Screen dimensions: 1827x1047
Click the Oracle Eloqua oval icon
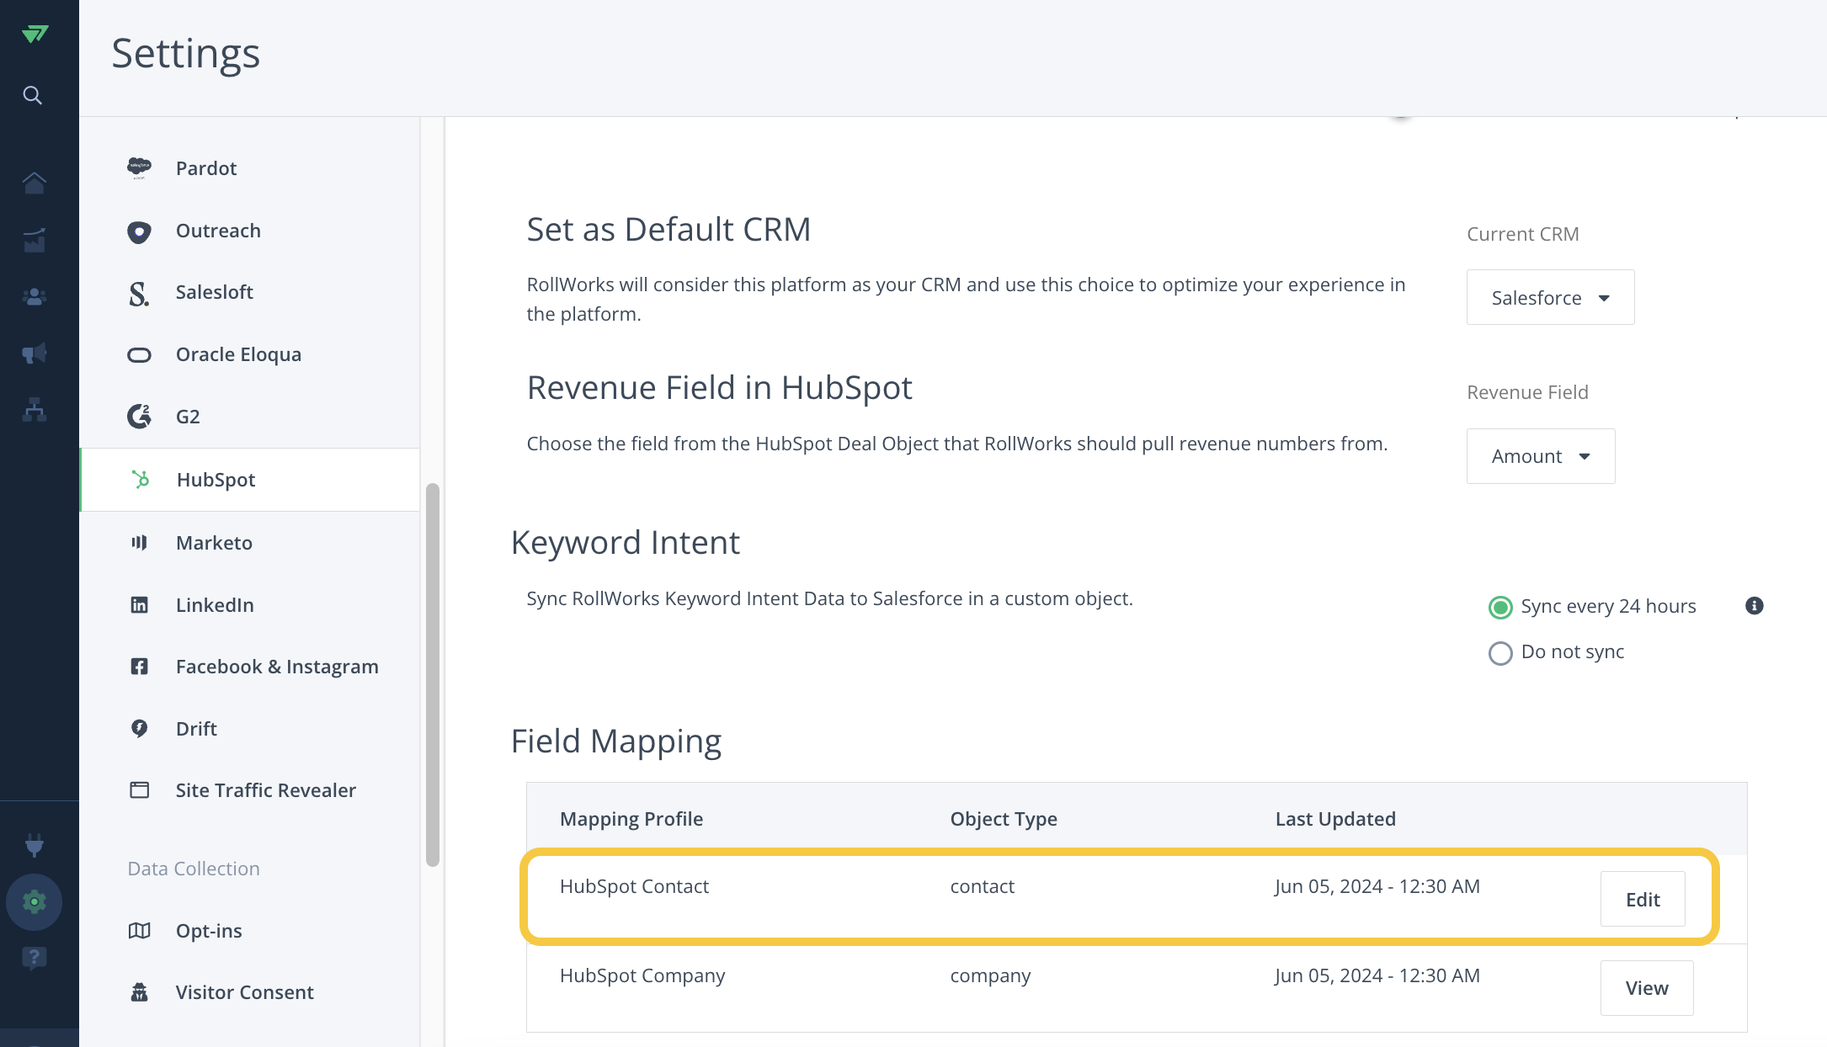tap(139, 355)
